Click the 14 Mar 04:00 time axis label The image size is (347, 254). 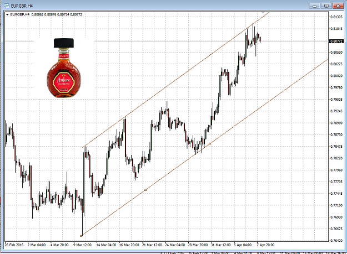106,245
